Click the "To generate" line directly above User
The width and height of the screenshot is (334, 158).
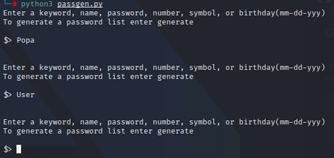(x=98, y=77)
